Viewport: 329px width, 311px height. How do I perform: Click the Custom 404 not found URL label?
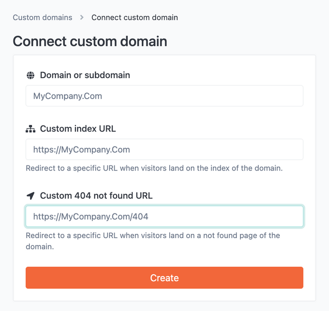tap(96, 196)
